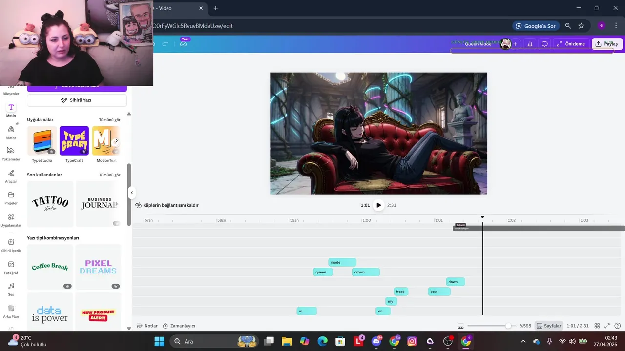Image resolution: width=625 pixels, height=351 pixels.
Task: Click Tümünü gör next to Son kullanılanlar
Action: tap(109, 175)
